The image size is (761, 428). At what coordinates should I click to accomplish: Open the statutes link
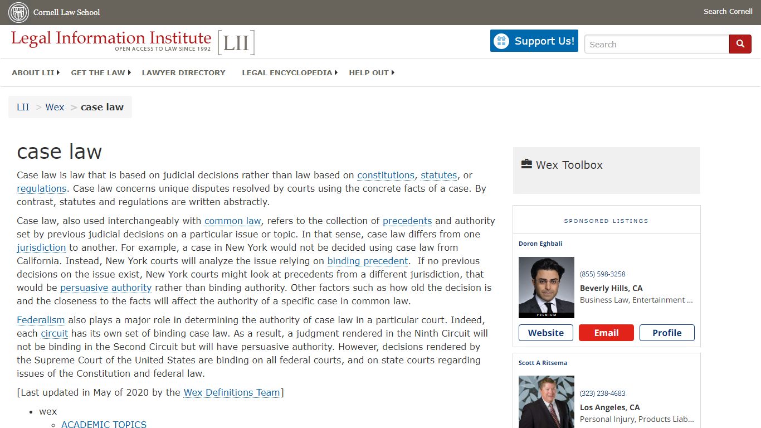click(x=438, y=175)
